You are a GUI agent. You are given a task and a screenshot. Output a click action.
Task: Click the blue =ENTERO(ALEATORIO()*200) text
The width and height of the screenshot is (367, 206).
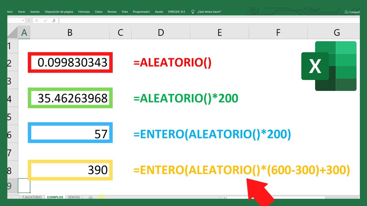(x=212, y=134)
